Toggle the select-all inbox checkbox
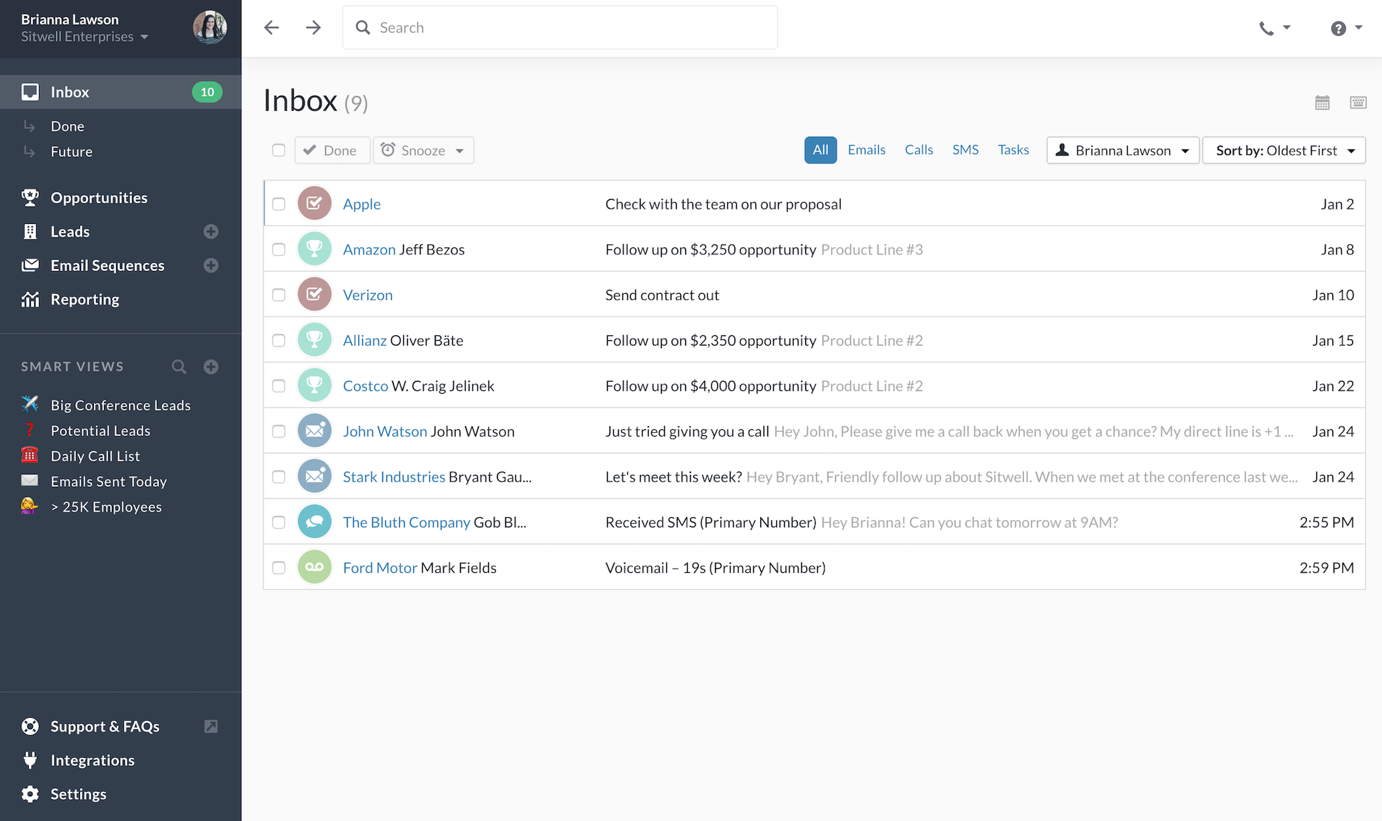Image resolution: width=1382 pixels, height=821 pixels. tap(278, 150)
